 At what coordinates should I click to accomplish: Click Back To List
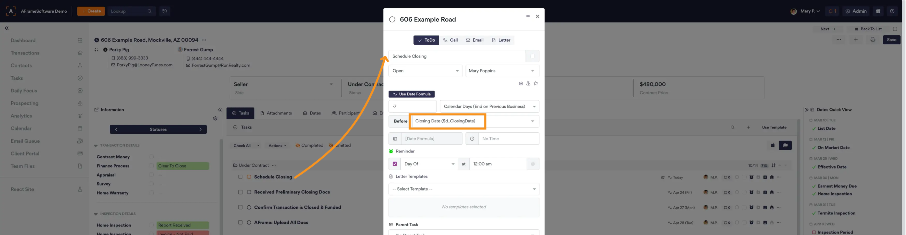[868, 29]
